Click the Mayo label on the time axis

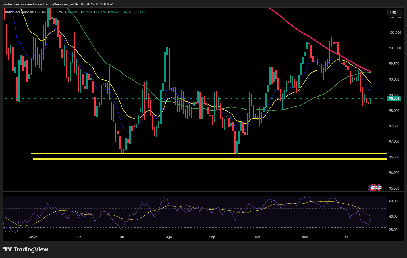[33, 237]
